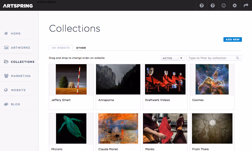The image size is (252, 151).
Task: Click the Jeffery Smart title text
Action: coord(61,100)
